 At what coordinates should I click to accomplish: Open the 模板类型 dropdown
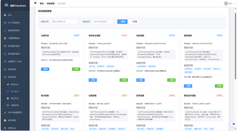coord(102,22)
